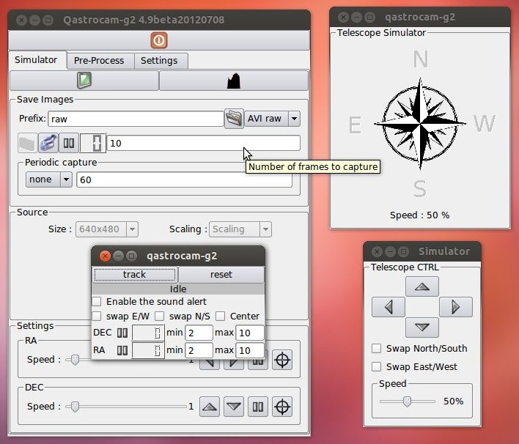The width and height of the screenshot is (519, 444).
Task: Adjust the DEC Speed slider handle
Action: click(75, 407)
